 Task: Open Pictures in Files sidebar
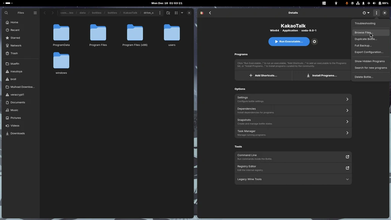(21, 118)
